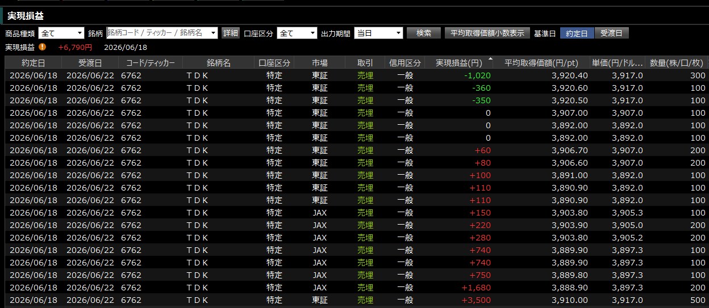Viewport: 709px width, 308px height.
Task: Click the 6762 code in the -360 row
Action: [x=131, y=88]
